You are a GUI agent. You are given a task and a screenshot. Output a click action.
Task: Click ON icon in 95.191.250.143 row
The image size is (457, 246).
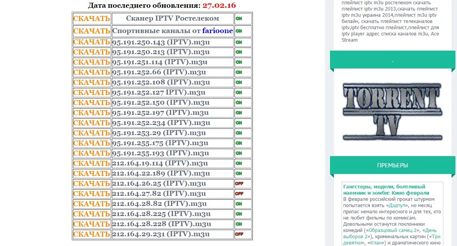(239, 42)
